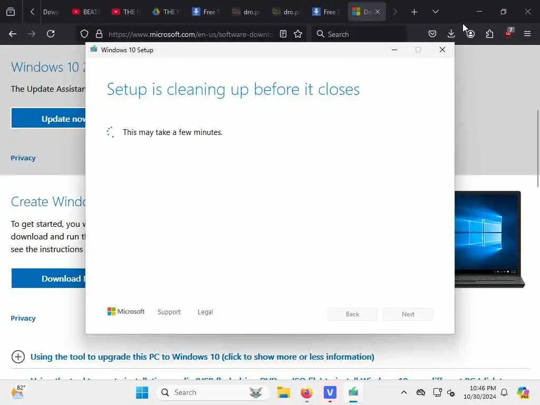Go forward one page in Firefox
The image size is (540, 405).
click(x=31, y=34)
